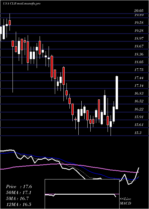The height and width of the screenshot is (209, 149).
Task: Click the 19.28 price axis label
Action: point(139,31)
